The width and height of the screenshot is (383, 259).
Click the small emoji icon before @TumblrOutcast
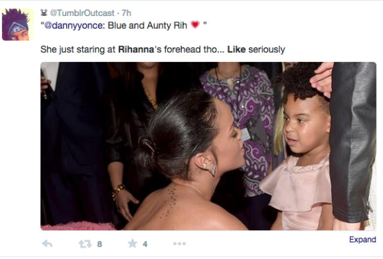pos(44,12)
